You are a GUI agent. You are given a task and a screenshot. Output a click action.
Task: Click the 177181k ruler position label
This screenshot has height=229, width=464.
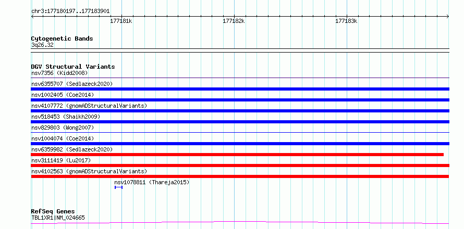click(121, 21)
